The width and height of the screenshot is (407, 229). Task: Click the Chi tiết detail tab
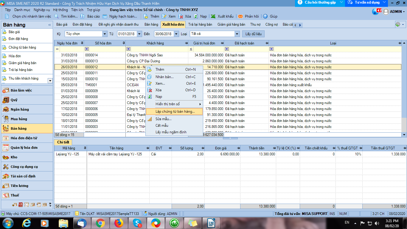click(63, 142)
